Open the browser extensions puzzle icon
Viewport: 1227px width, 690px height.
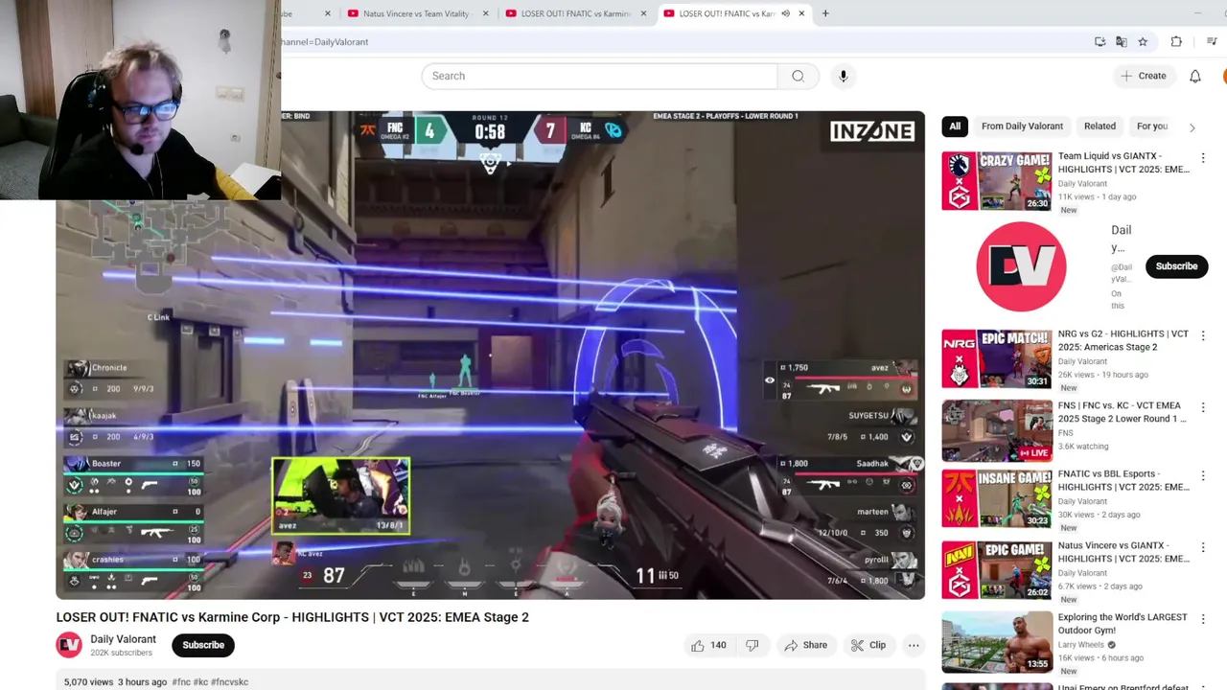(1176, 42)
